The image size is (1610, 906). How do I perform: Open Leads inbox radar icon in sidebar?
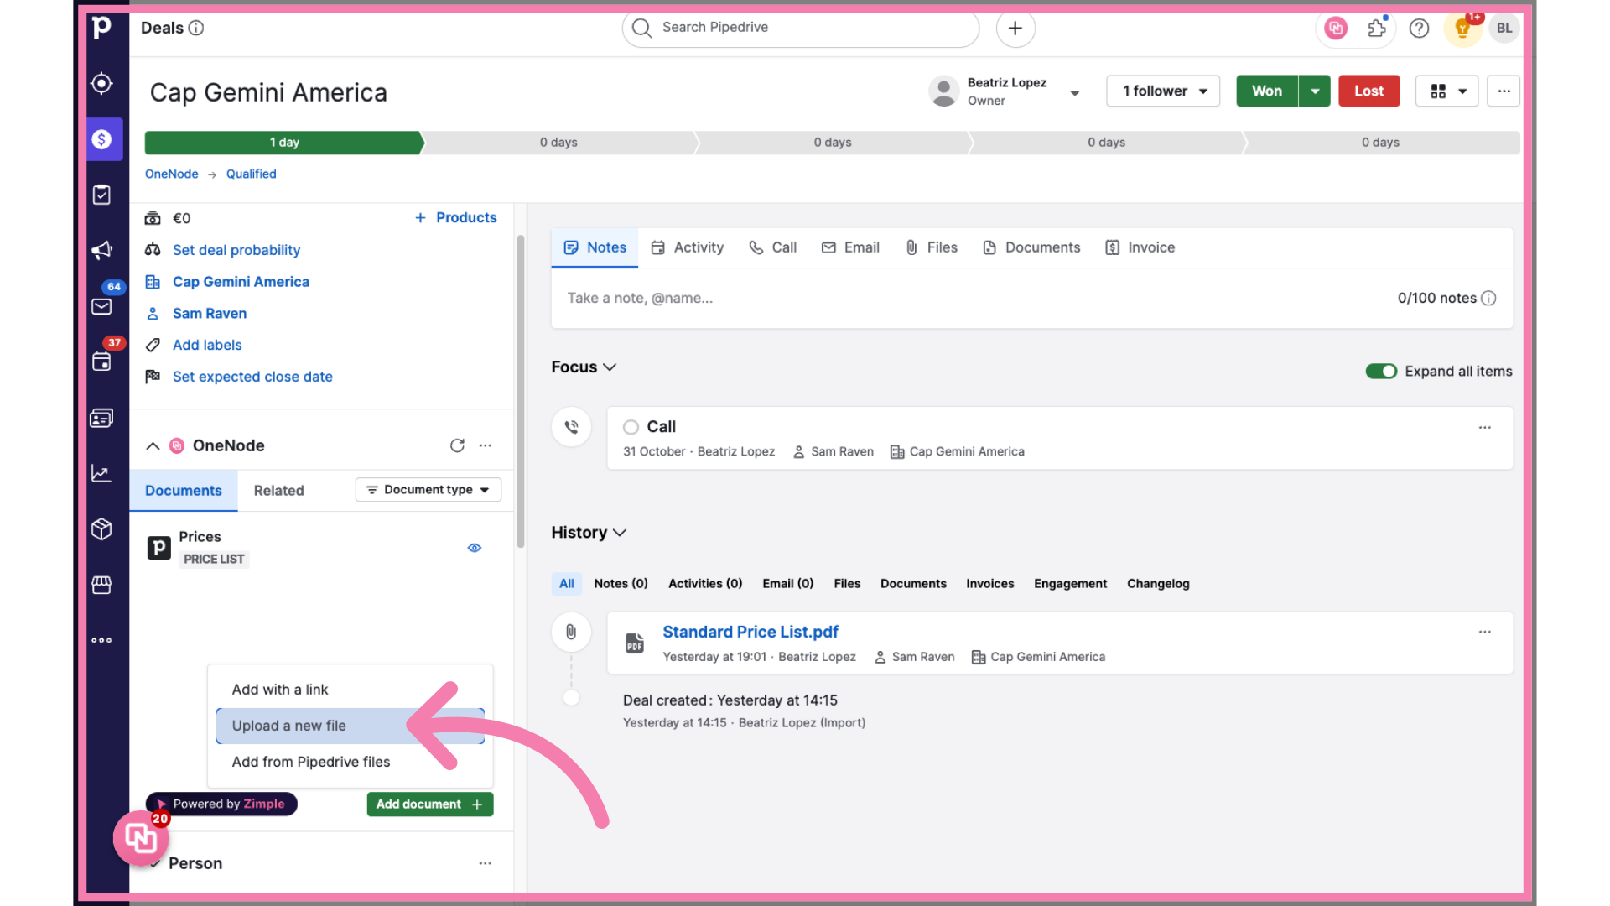coord(101,84)
